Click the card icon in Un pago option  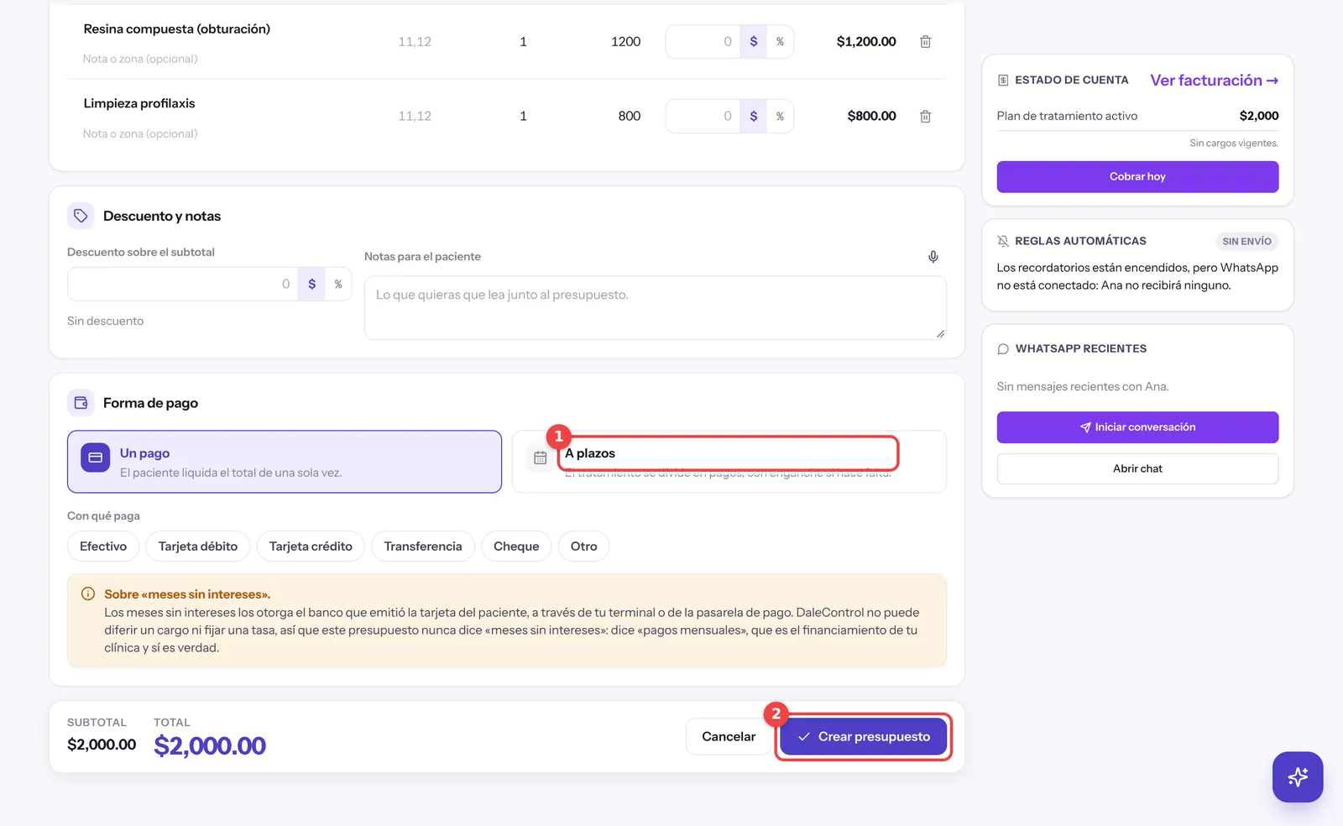click(95, 457)
